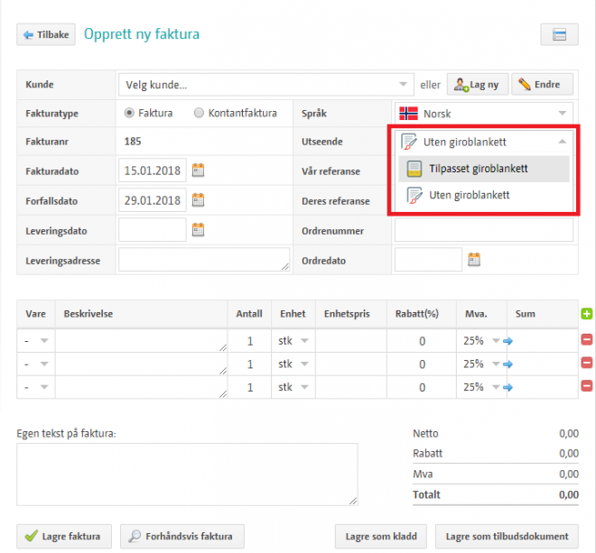Viewport: 596px width, 553px height.
Task: Expand the Språk Norsk dropdown
Action: pyautogui.click(x=485, y=114)
